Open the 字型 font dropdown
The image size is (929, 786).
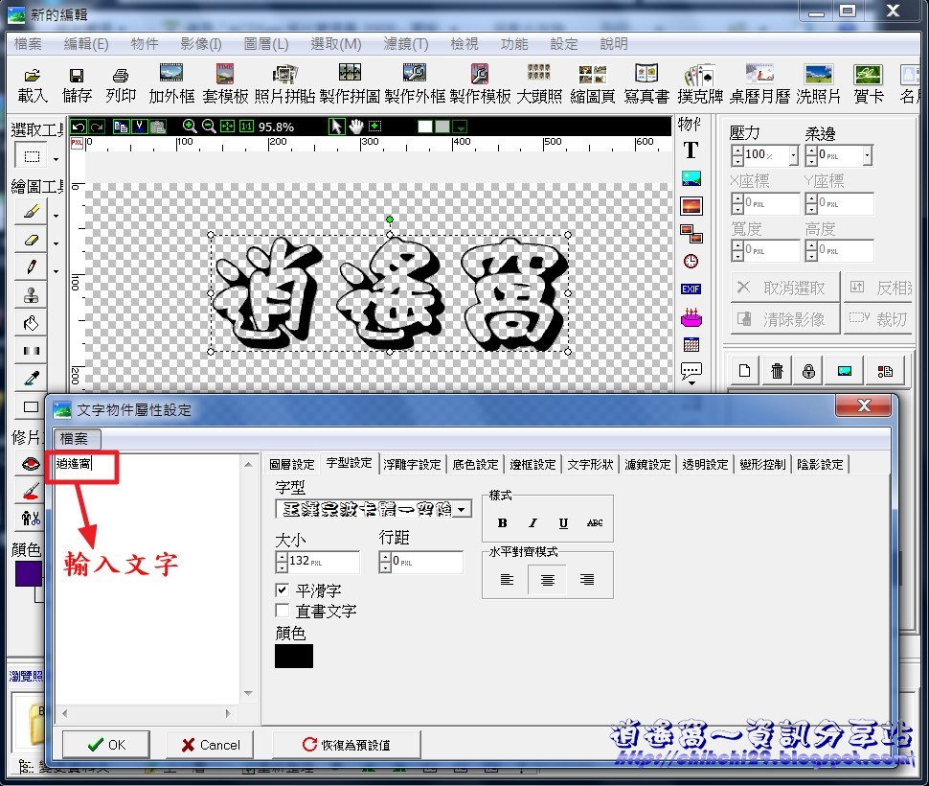(462, 509)
